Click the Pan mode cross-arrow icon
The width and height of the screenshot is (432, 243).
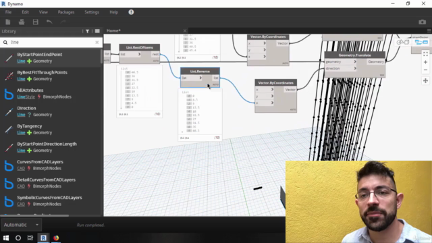[x=425, y=81]
